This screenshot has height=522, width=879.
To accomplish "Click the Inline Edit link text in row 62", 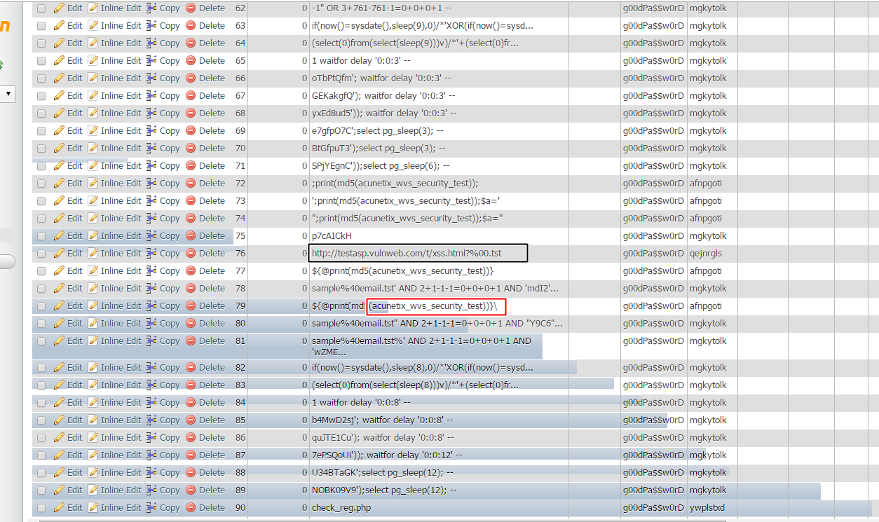I will coord(121,8).
